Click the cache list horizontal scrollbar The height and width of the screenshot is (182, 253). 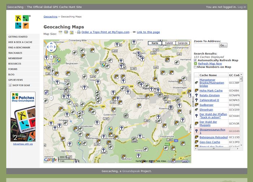pyautogui.click(x=214, y=149)
